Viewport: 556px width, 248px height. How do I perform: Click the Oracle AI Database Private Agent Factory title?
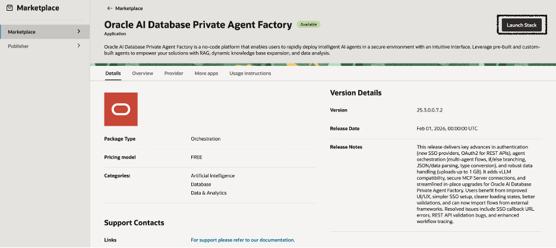(198, 25)
